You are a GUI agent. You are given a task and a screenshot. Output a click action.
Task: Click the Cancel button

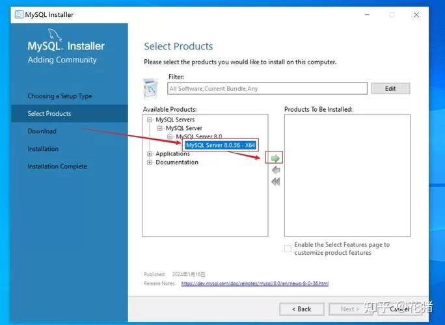point(399,309)
